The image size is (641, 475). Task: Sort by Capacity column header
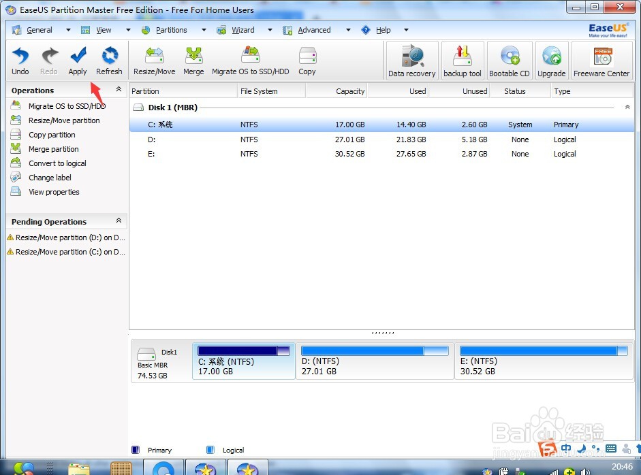coord(337,91)
